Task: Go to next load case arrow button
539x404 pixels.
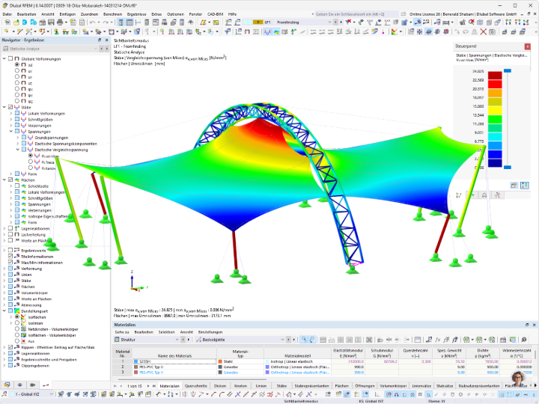Action: pos(341,22)
